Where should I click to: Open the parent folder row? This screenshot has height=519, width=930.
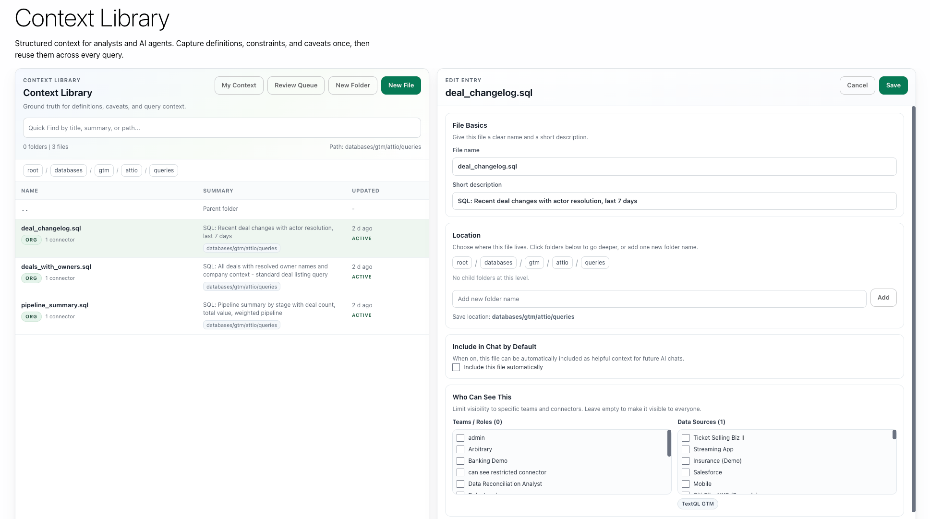tap(222, 209)
